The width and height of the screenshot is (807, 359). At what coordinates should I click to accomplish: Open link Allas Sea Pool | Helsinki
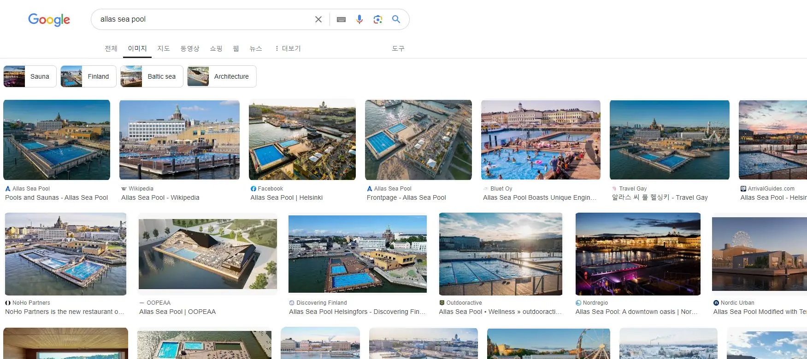(x=287, y=197)
